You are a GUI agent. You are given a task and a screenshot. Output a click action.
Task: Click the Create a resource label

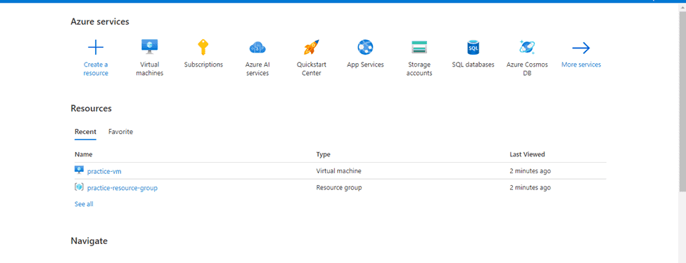96,69
